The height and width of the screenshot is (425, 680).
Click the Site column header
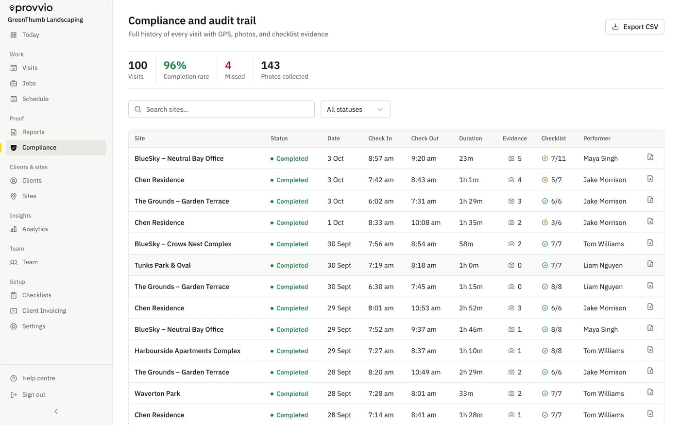coord(140,138)
